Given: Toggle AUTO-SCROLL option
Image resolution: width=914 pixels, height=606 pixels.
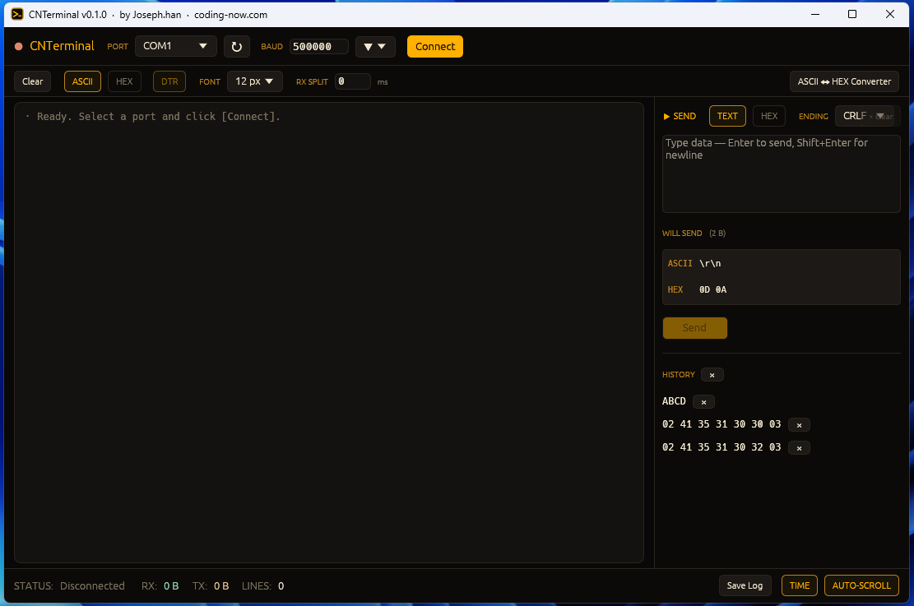Looking at the screenshot, I should [861, 585].
